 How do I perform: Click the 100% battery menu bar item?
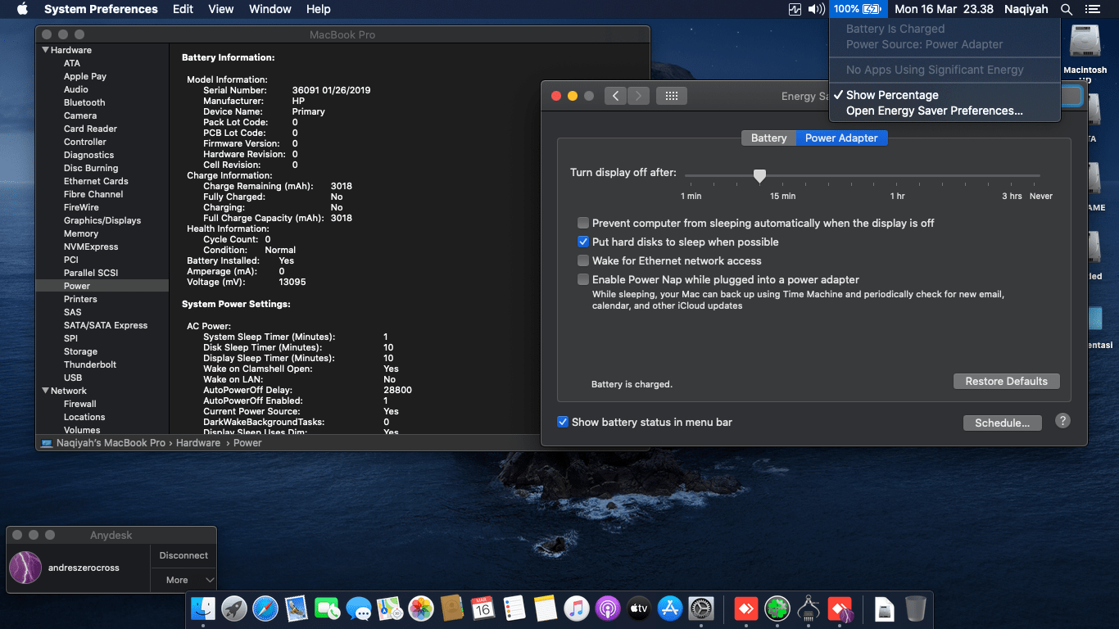tap(857, 9)
